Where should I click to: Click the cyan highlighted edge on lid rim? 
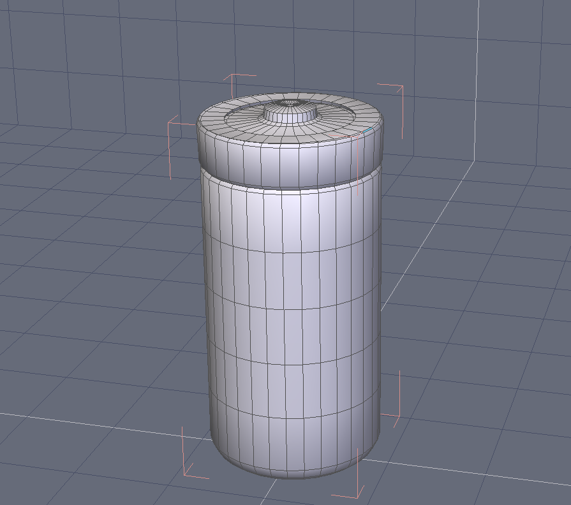[367, 130]
